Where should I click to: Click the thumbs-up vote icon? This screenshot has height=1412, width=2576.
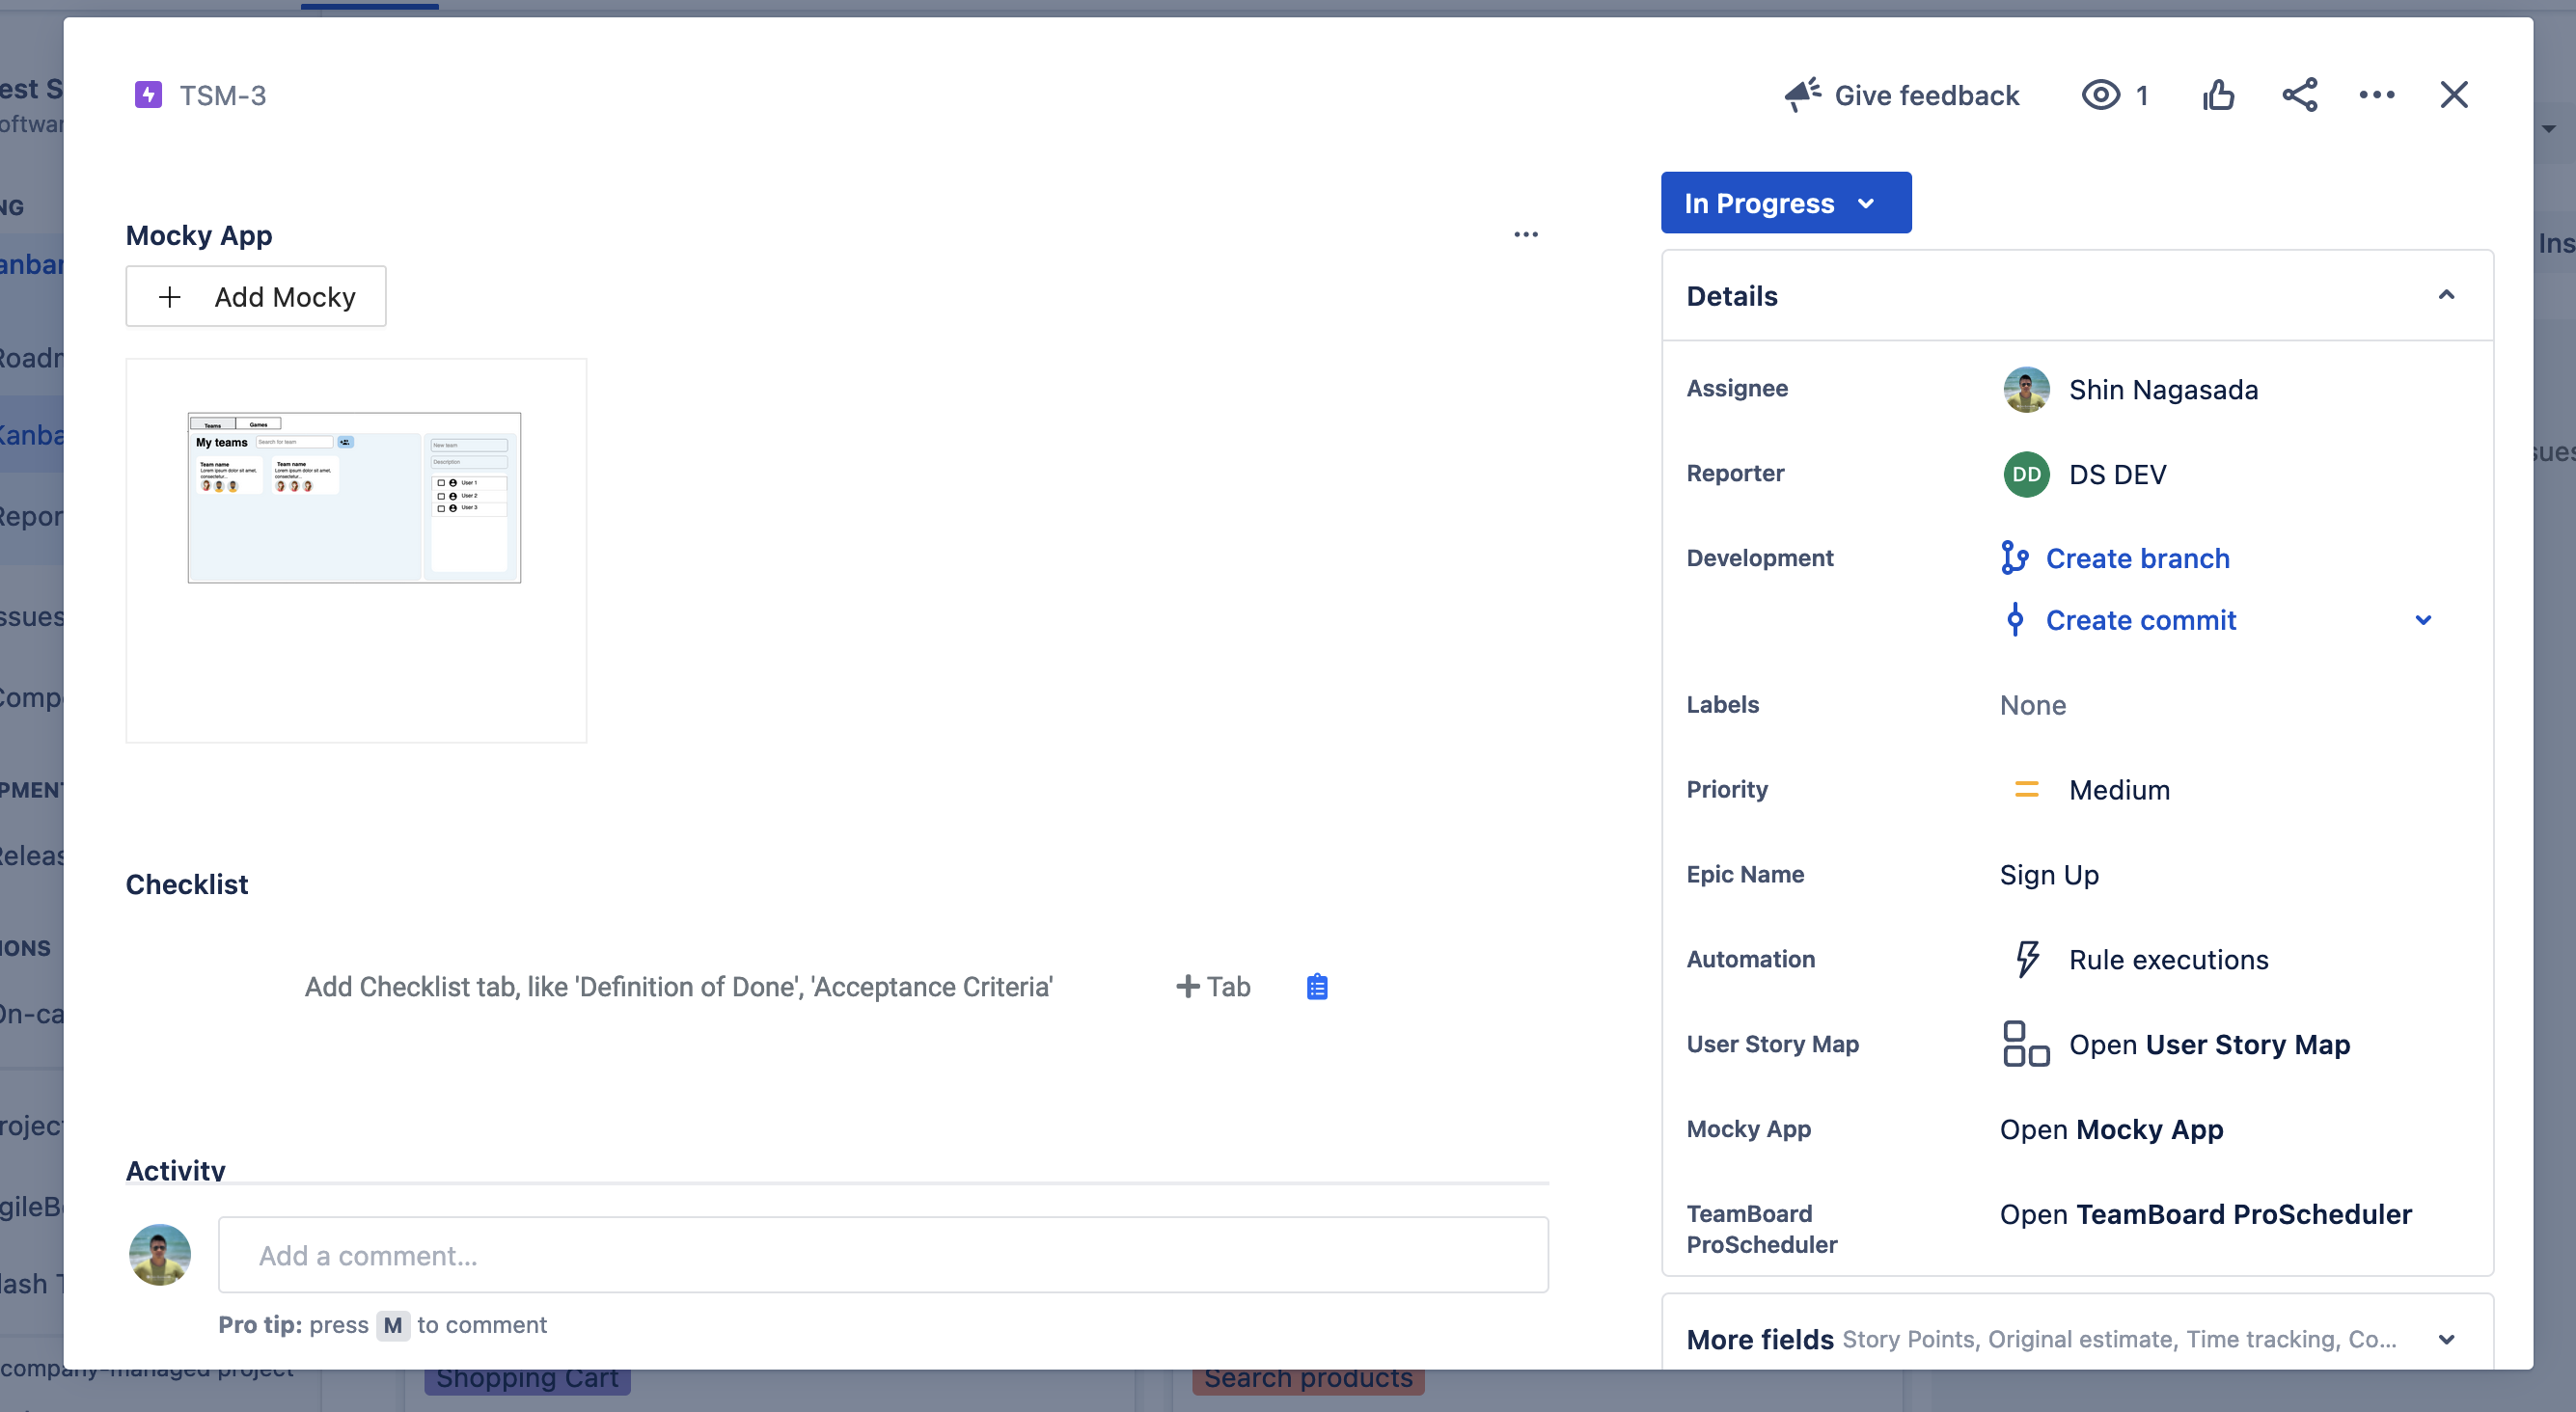[2217, 95]
